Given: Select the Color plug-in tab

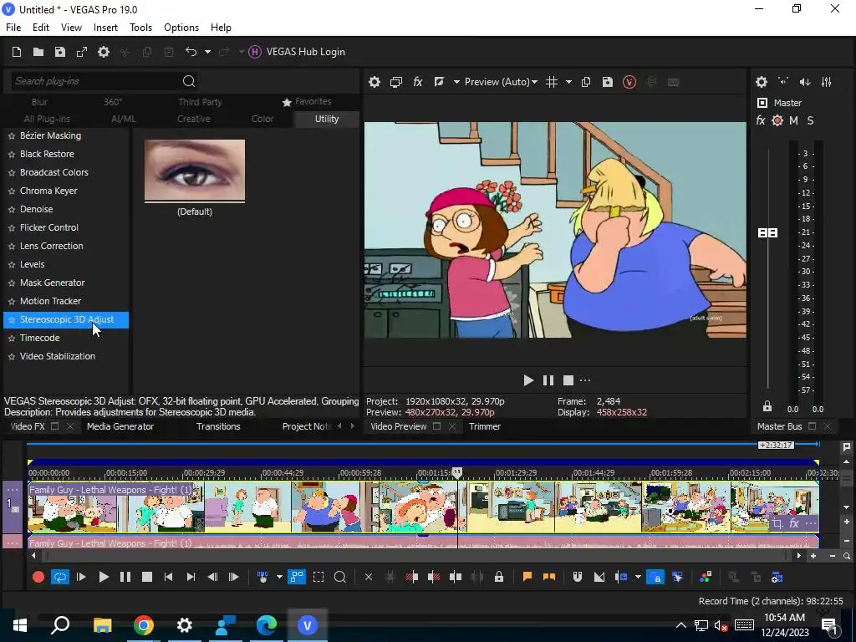Looking at the screenshot, I should coord(262,119).
